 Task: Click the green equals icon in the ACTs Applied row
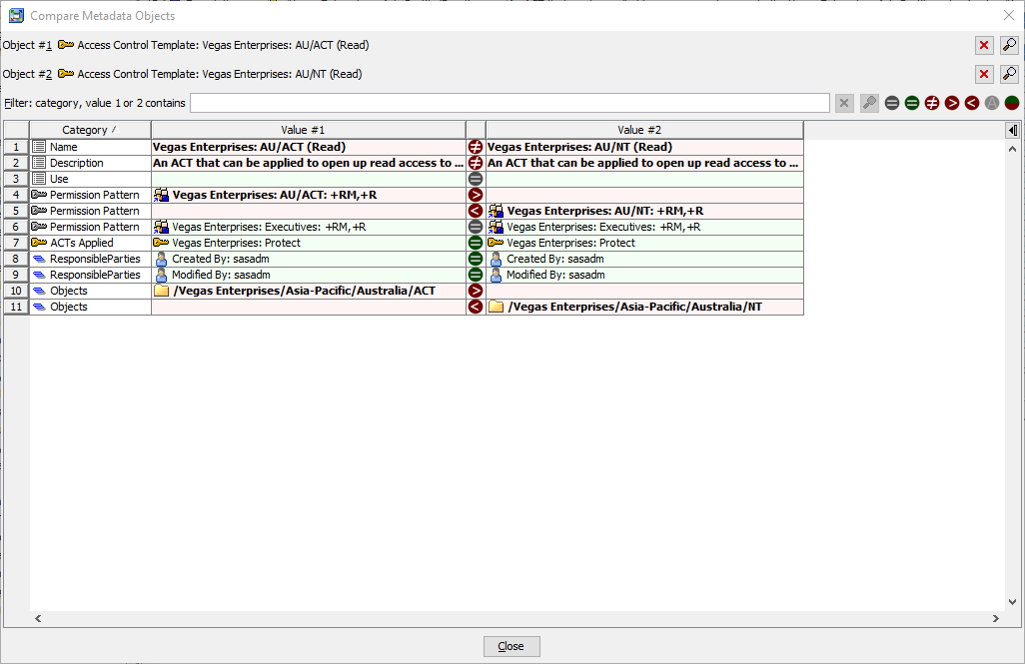pyautogui.click(x=476, y=243)
